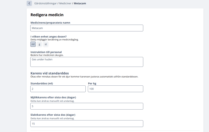Open Gårdsinställningar breadcrumb link

pos(45,3)
